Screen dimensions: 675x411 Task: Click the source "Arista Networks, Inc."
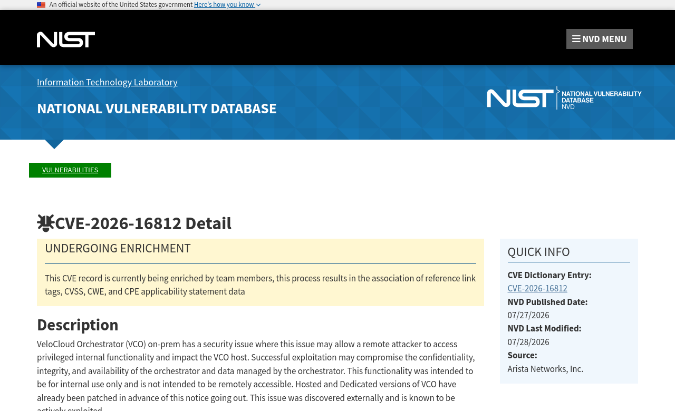pos(545,369)
